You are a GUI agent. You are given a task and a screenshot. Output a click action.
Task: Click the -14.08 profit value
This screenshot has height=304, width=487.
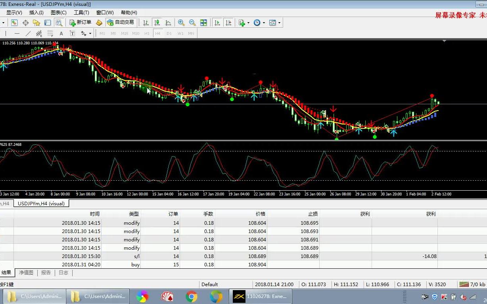point(429,256)
